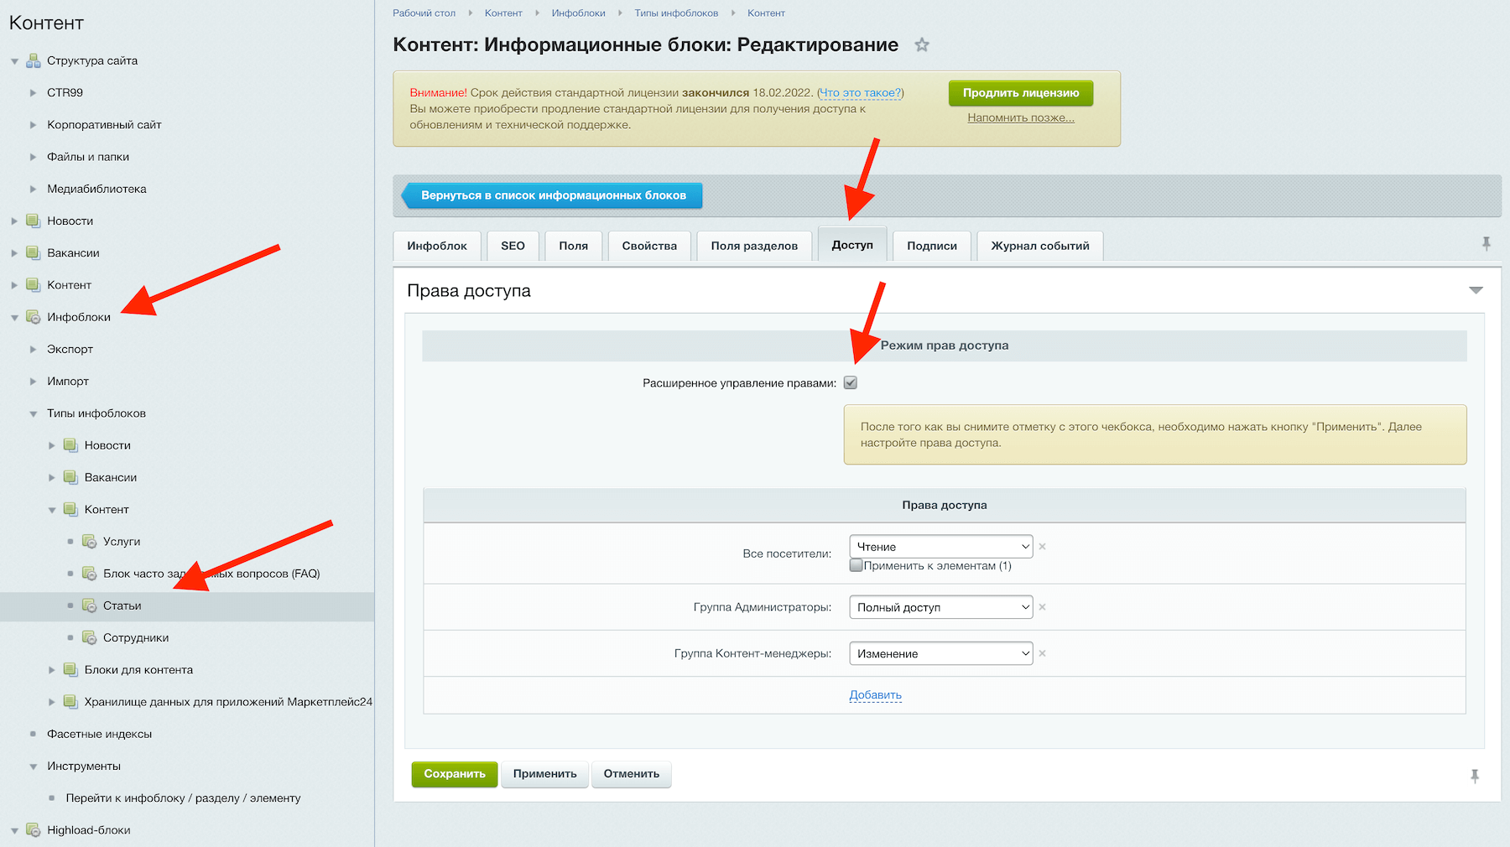Add page to favorites with star icon
This screenshot has height=847, width=1510.
(922, 45)
